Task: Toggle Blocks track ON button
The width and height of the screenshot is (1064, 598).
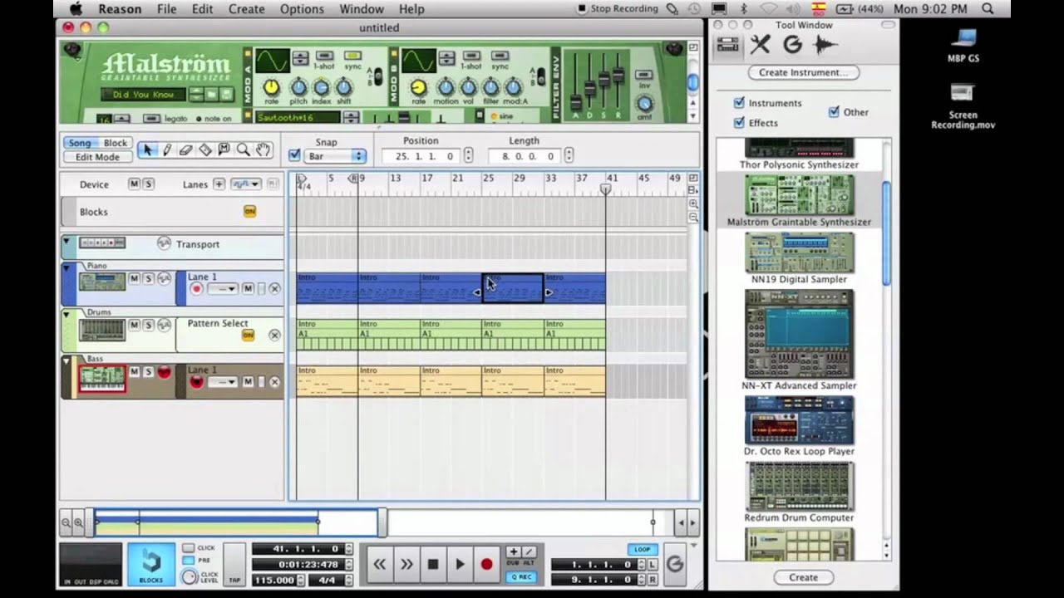Action: [x=249, y=211]
